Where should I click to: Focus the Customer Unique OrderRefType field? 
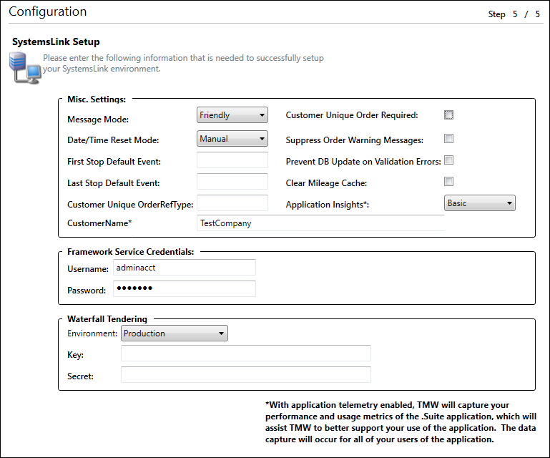click(x=232, y=203)
